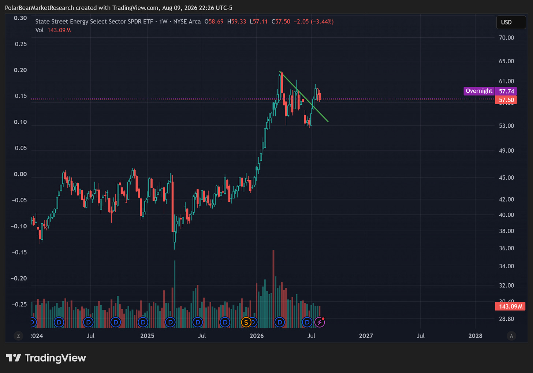This screenshot has width=533, height=373.
Task: Click the high value H59.33
Action: point(236,22)
